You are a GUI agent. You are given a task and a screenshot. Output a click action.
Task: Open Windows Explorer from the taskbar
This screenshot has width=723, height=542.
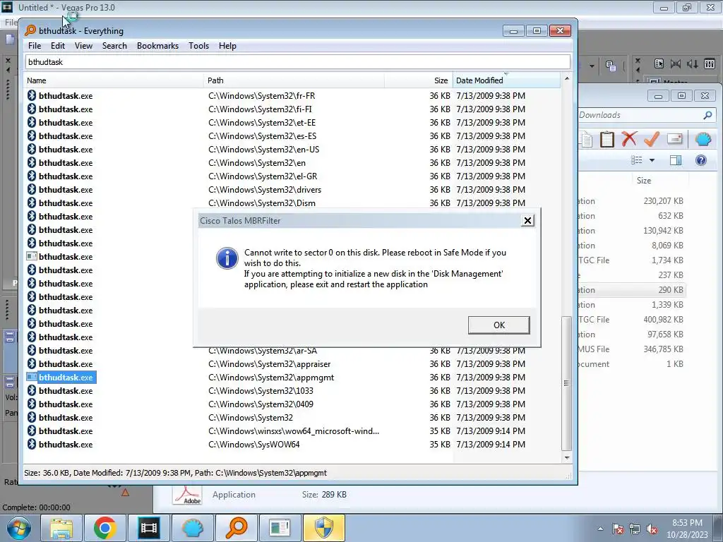point(61,528)
